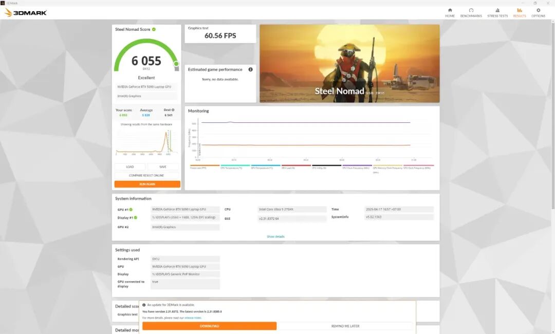This screenshot has height=334, width=555.
Task: Click REMIND ME LATER button
Action: (x=345, y=326)
